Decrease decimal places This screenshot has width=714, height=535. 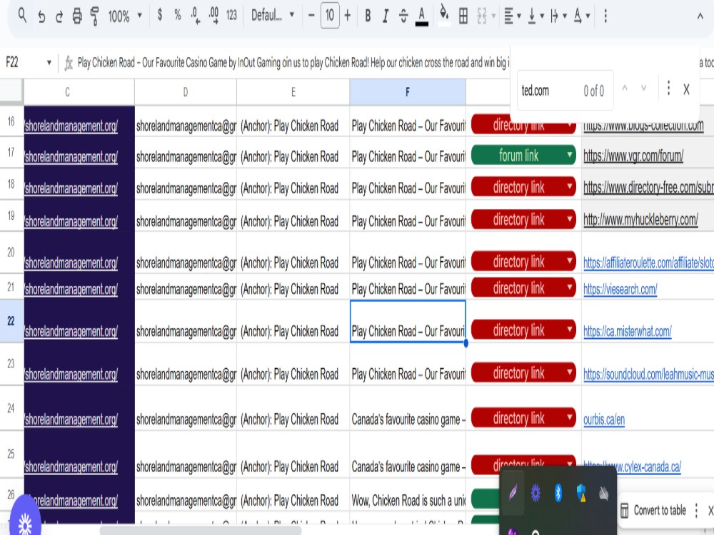196,16
